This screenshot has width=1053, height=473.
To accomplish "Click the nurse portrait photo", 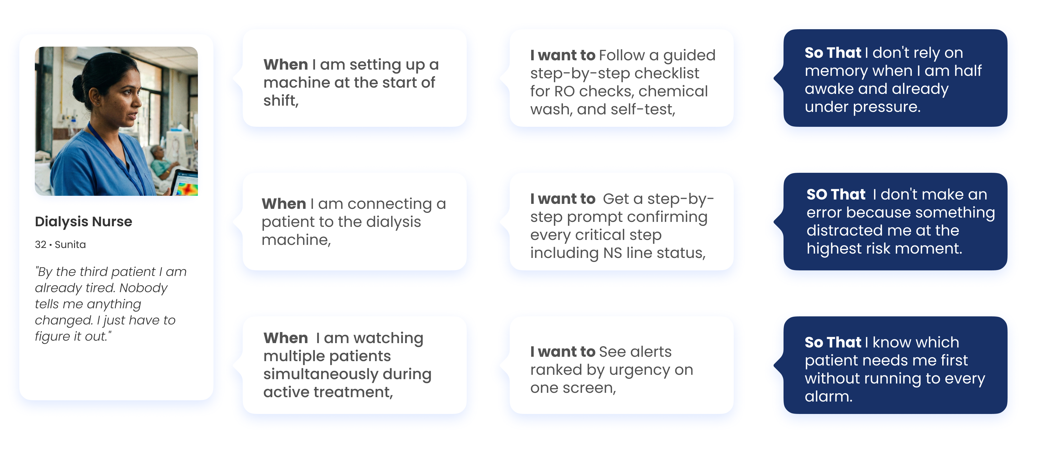I will coord(116,121).
